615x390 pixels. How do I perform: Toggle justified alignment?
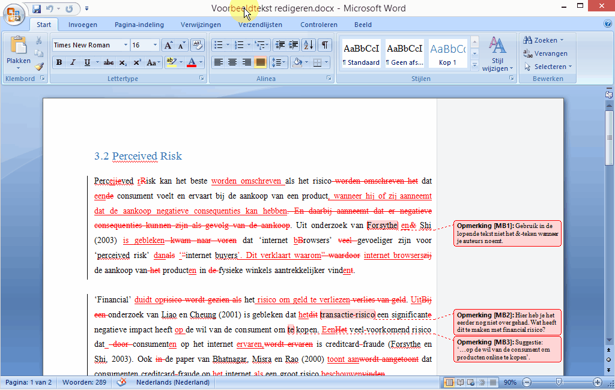pos(261,62)
